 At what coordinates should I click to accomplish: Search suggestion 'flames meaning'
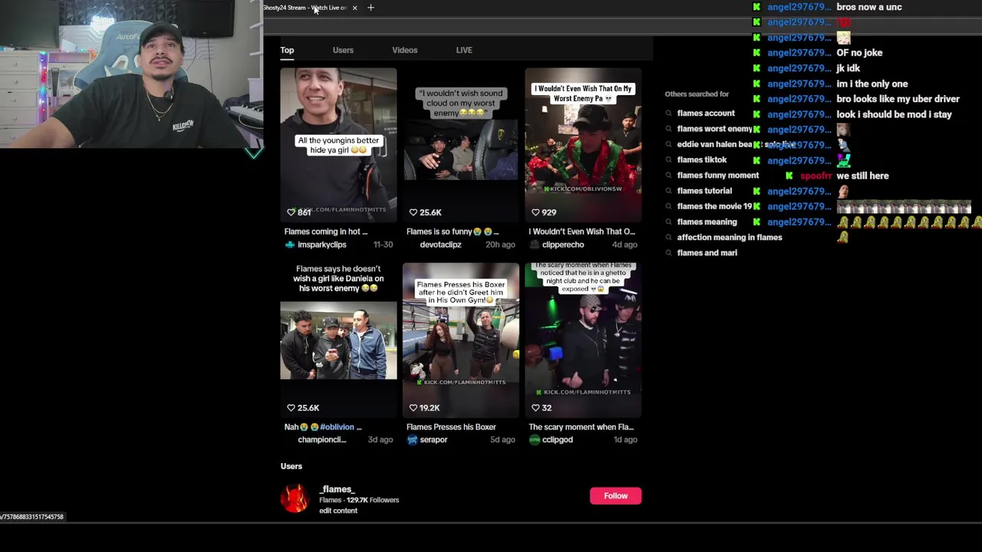(707, 222)
